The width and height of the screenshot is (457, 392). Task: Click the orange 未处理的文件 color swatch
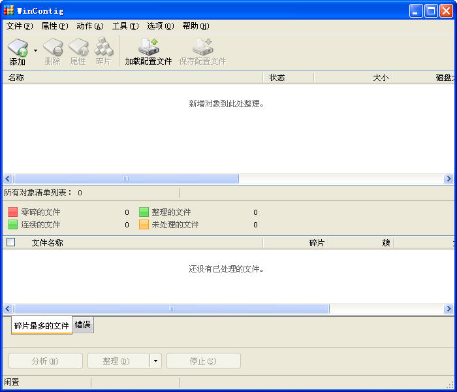[144, 224]
